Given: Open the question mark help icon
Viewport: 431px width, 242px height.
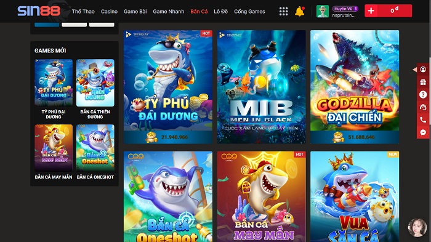Looking at the screenshot, I should click(423, 95).
